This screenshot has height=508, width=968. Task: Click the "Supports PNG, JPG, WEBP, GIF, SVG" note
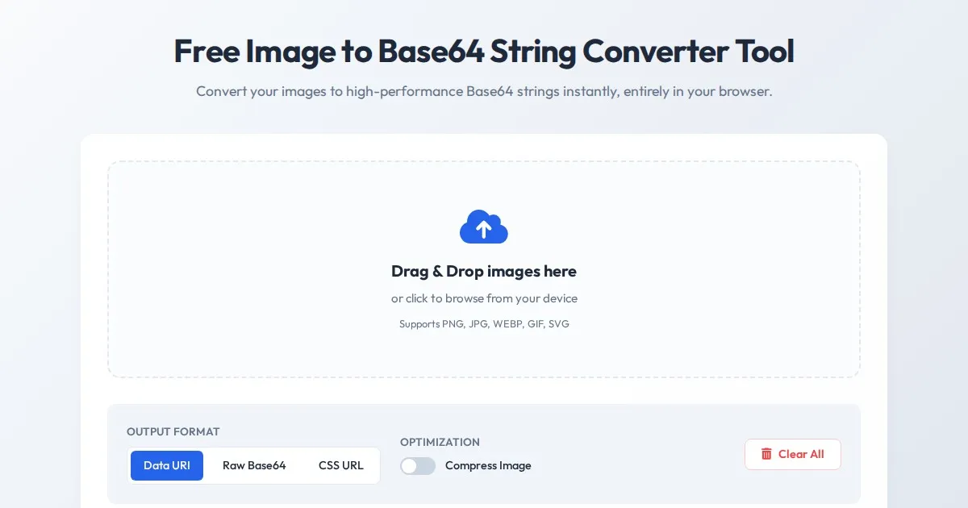coord(484,324)
